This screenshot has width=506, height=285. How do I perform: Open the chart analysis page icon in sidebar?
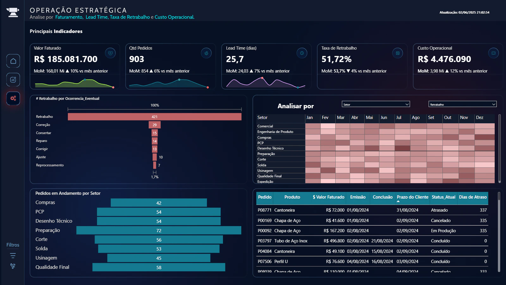(x=13, y=80)
